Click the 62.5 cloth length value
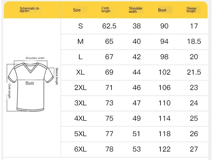The height and width of the screenshot is (160, 214). 109,26
